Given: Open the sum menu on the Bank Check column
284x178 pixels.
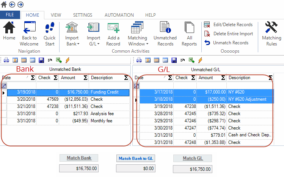Looking at the screenshot, I should tap(56, 78).
